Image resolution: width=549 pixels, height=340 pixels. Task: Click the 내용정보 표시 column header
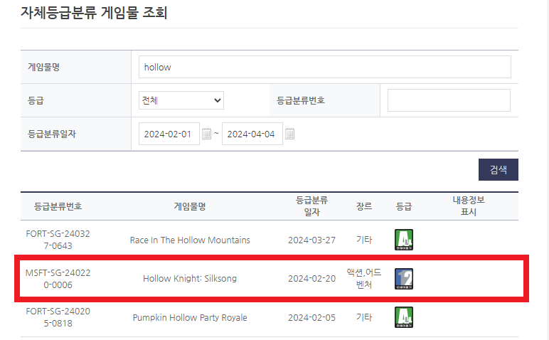click(x=468, y=206)
